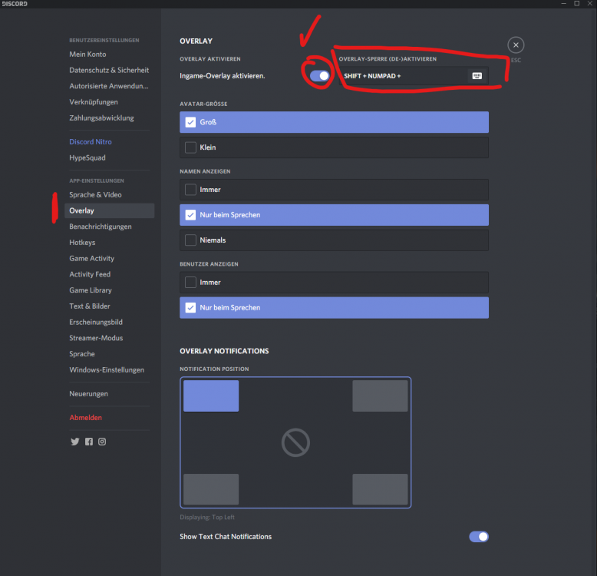This screenshot has height=576, width=597.
Task: Select Nur beim Sprechen under Namen anzeigen
Action: pos(334,215)
